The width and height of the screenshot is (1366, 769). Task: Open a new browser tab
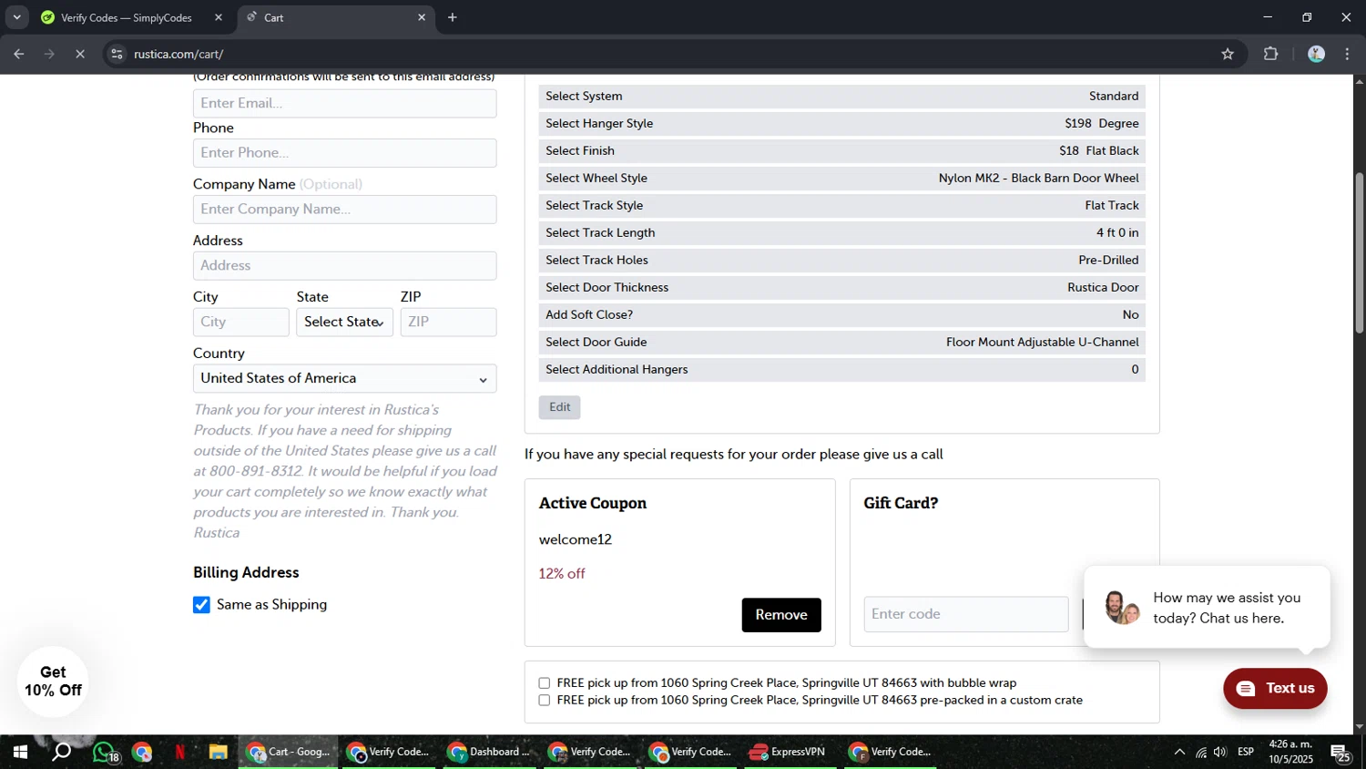[453, 17]
